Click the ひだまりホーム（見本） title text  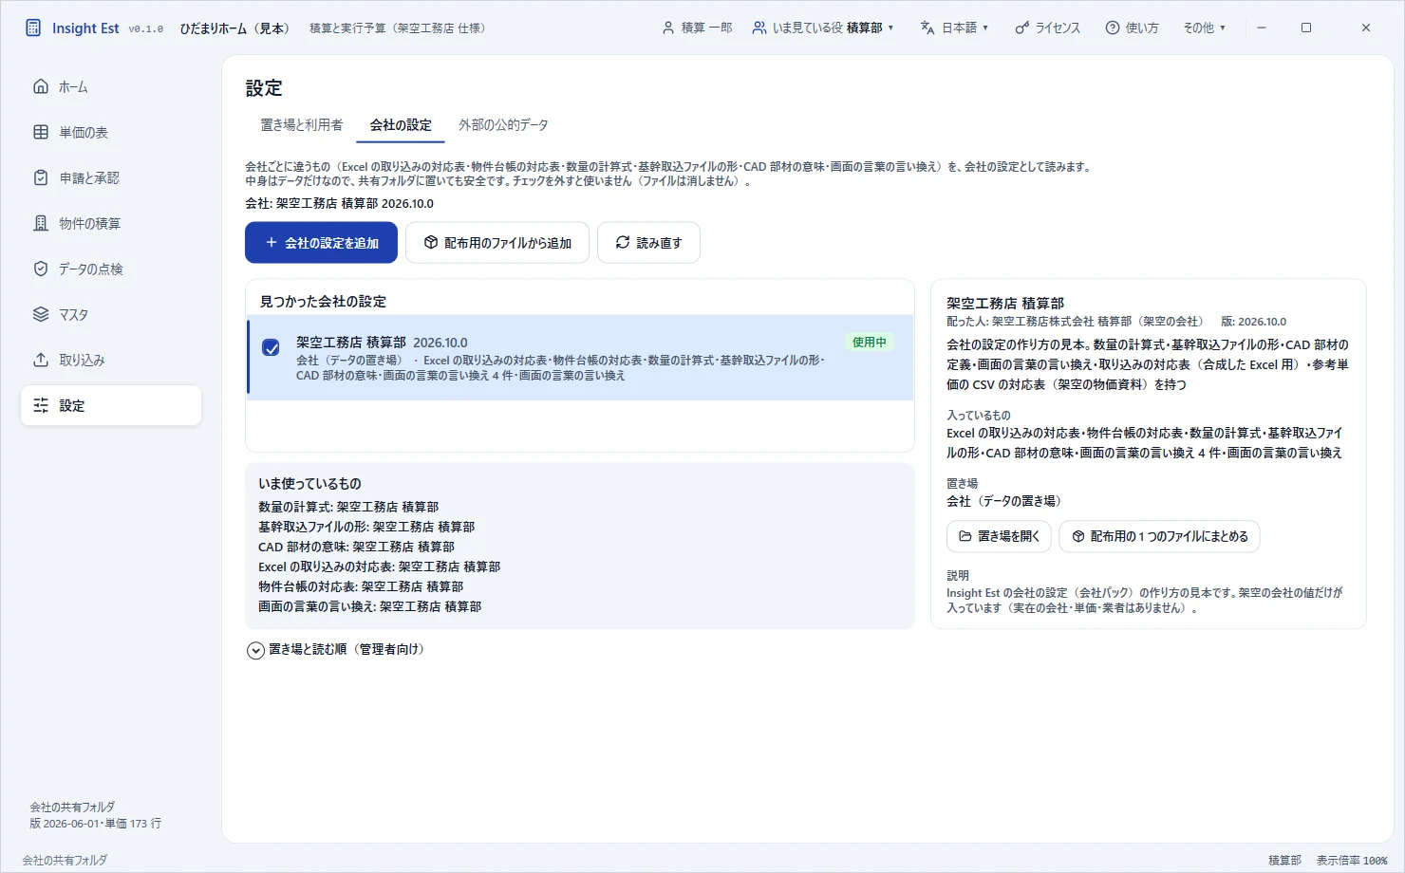click(x=235, y=28)
